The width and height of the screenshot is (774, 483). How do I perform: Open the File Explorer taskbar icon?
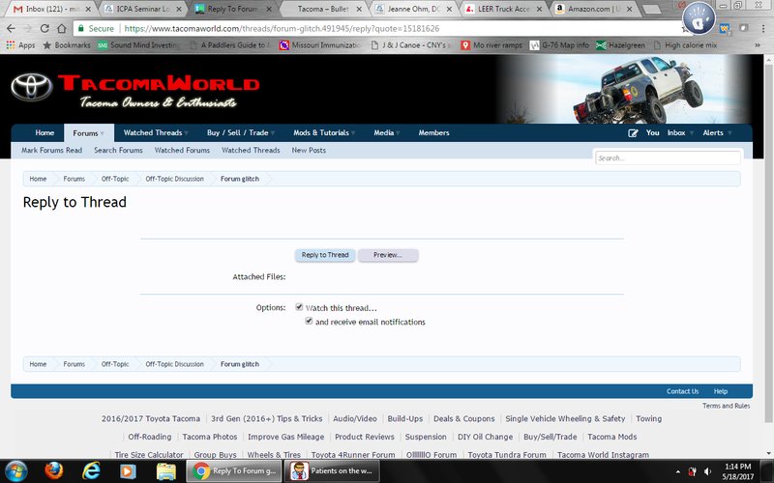tap(165, 471)
